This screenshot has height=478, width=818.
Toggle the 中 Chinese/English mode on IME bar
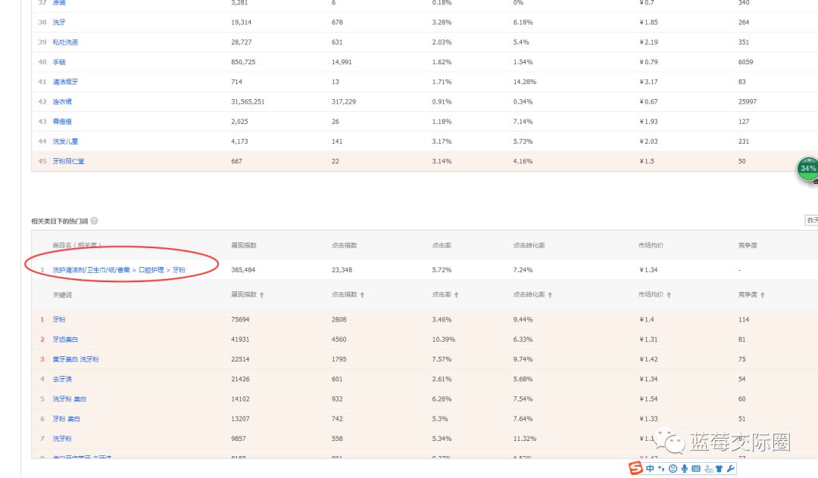[650, 469]
